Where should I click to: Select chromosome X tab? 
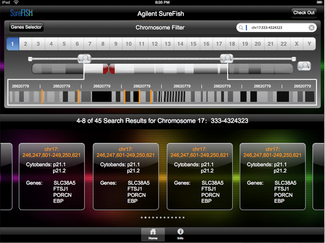297,44
